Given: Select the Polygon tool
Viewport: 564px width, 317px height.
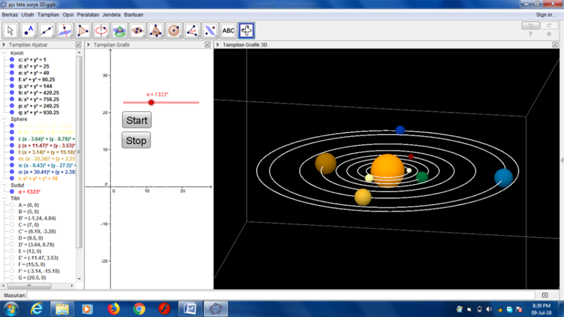Looking at the screenshot, I should click(83, 30).
